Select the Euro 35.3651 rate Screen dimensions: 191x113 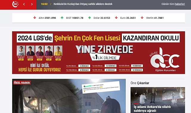(x=128, y=18)
